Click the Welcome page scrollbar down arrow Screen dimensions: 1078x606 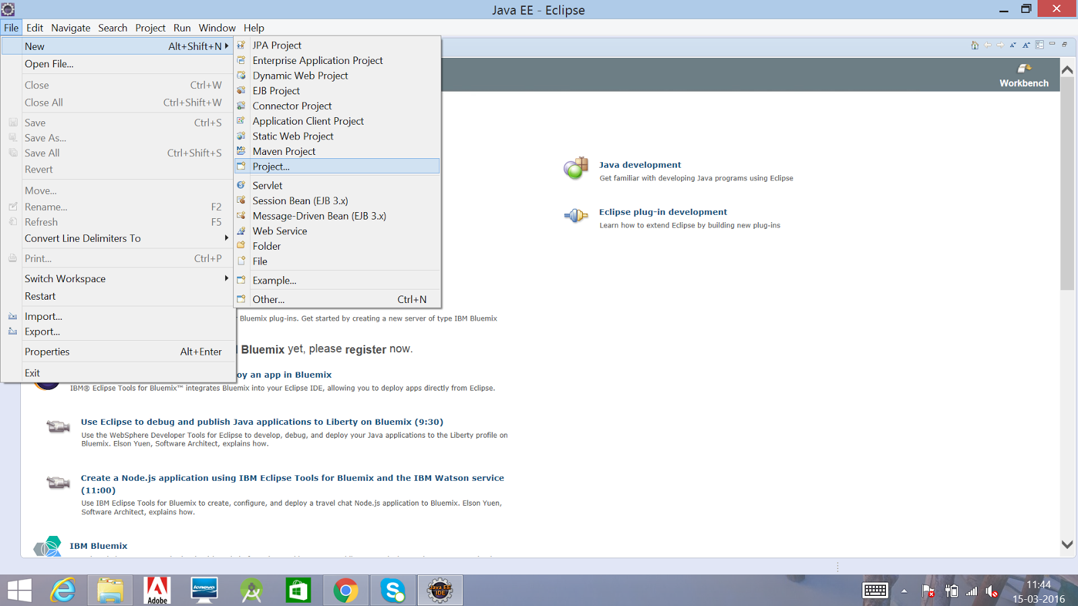tap(1067, 544)
